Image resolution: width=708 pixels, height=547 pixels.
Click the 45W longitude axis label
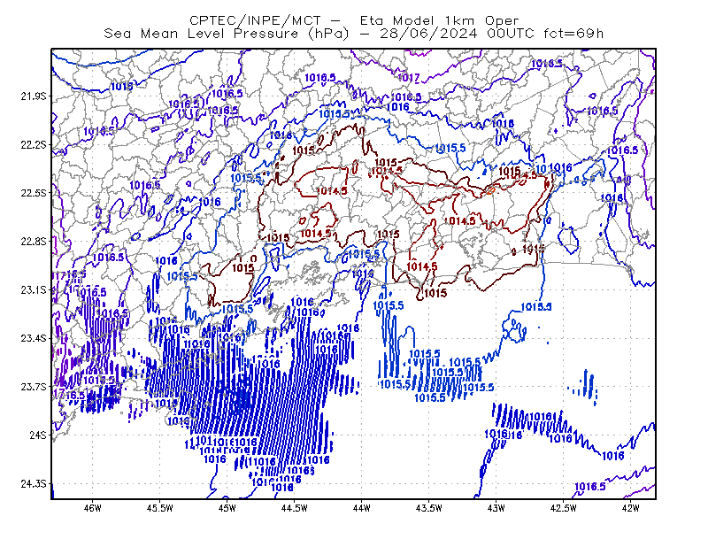point(227,508)
